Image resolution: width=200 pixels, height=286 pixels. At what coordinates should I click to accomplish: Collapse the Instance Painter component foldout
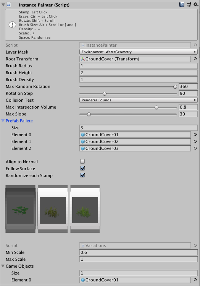coord(3,5)
